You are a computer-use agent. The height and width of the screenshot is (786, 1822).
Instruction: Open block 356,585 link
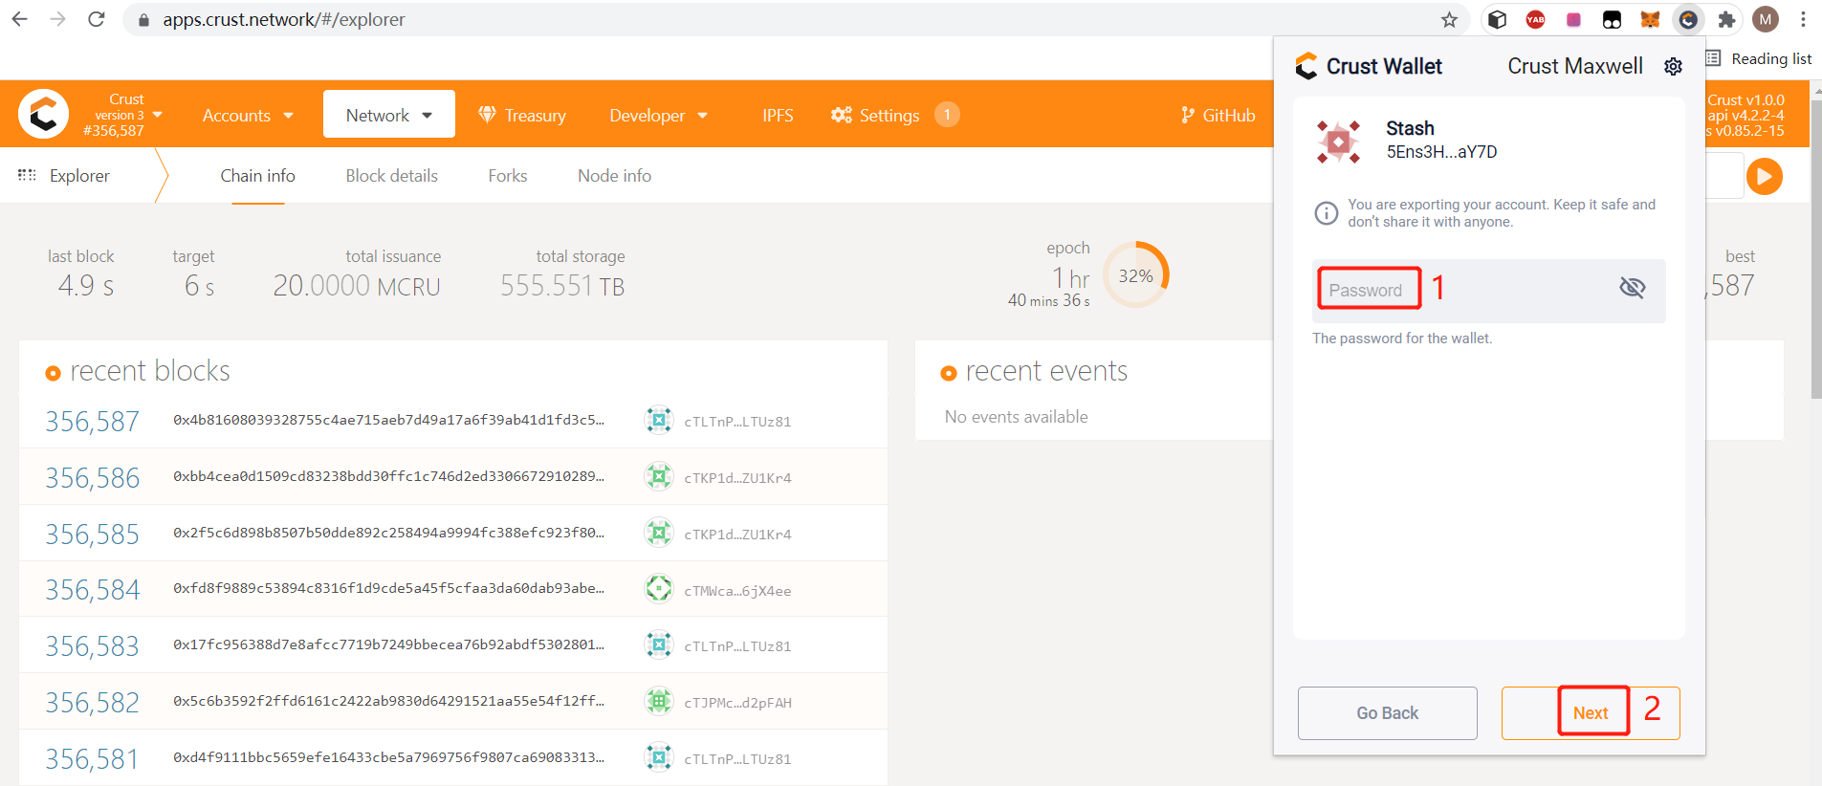pos(92,534)
